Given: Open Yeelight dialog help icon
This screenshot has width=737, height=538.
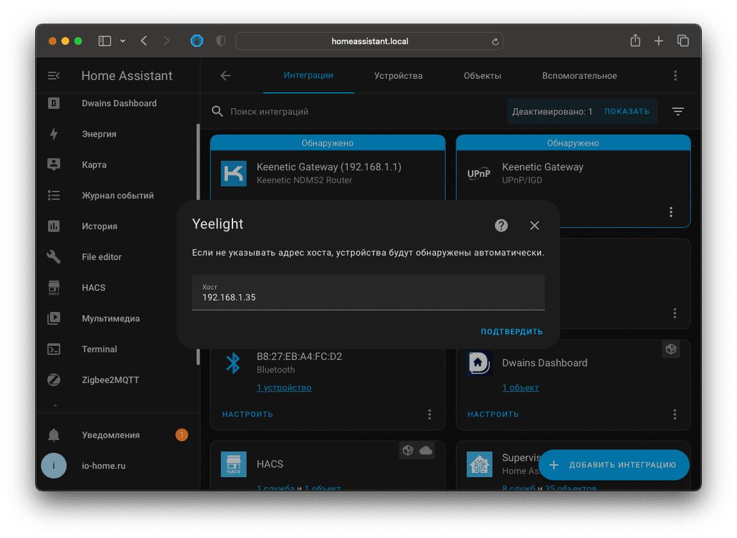Looking at the screenshot, I should pyautogui.click(x=501, y=225).
